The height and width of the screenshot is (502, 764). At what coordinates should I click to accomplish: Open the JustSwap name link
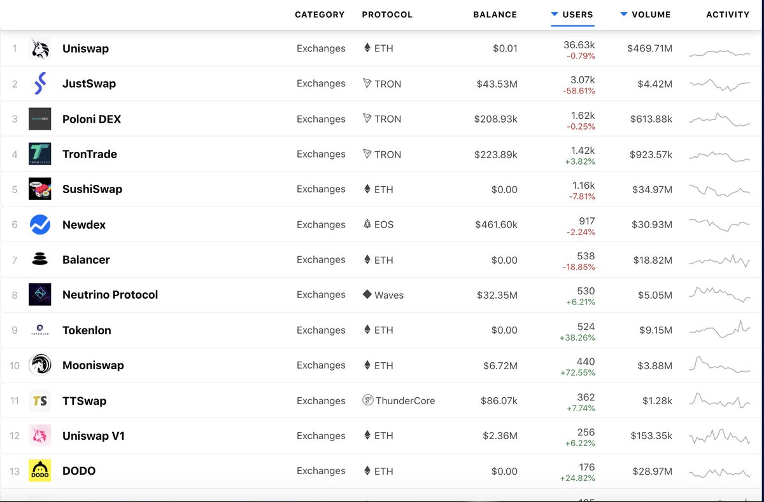[x=89, y=83]
